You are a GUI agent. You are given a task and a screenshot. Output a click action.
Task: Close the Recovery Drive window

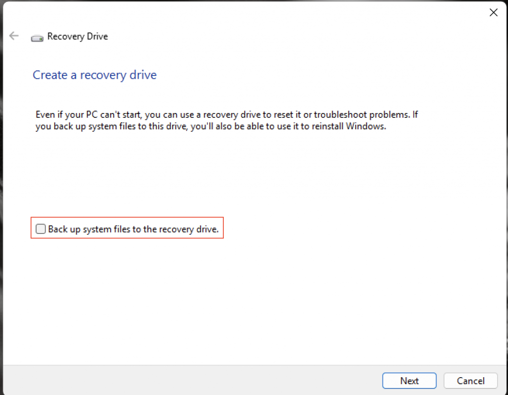click(494, 12)
